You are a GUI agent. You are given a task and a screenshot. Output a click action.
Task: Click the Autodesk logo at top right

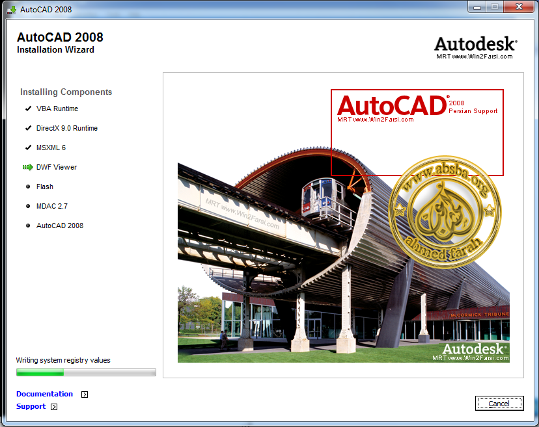point(476,47)
